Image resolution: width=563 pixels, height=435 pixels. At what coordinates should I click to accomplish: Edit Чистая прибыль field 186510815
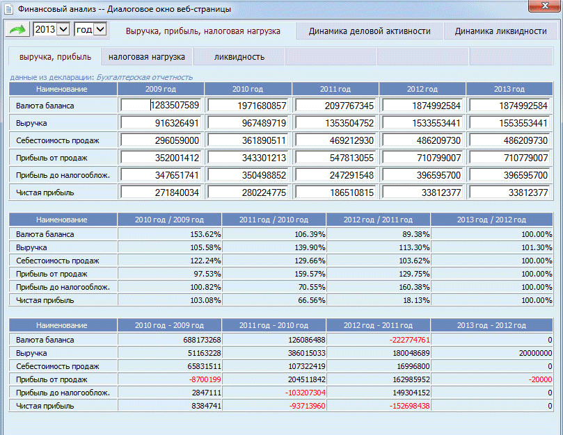[335, 192]
